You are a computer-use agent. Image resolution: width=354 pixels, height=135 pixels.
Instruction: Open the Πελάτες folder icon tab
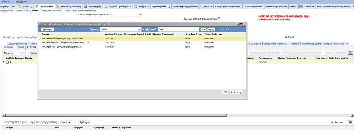point(20,6)
